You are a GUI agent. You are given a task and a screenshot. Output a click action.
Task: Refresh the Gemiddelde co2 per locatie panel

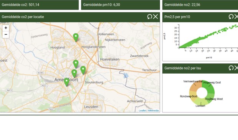150,16
